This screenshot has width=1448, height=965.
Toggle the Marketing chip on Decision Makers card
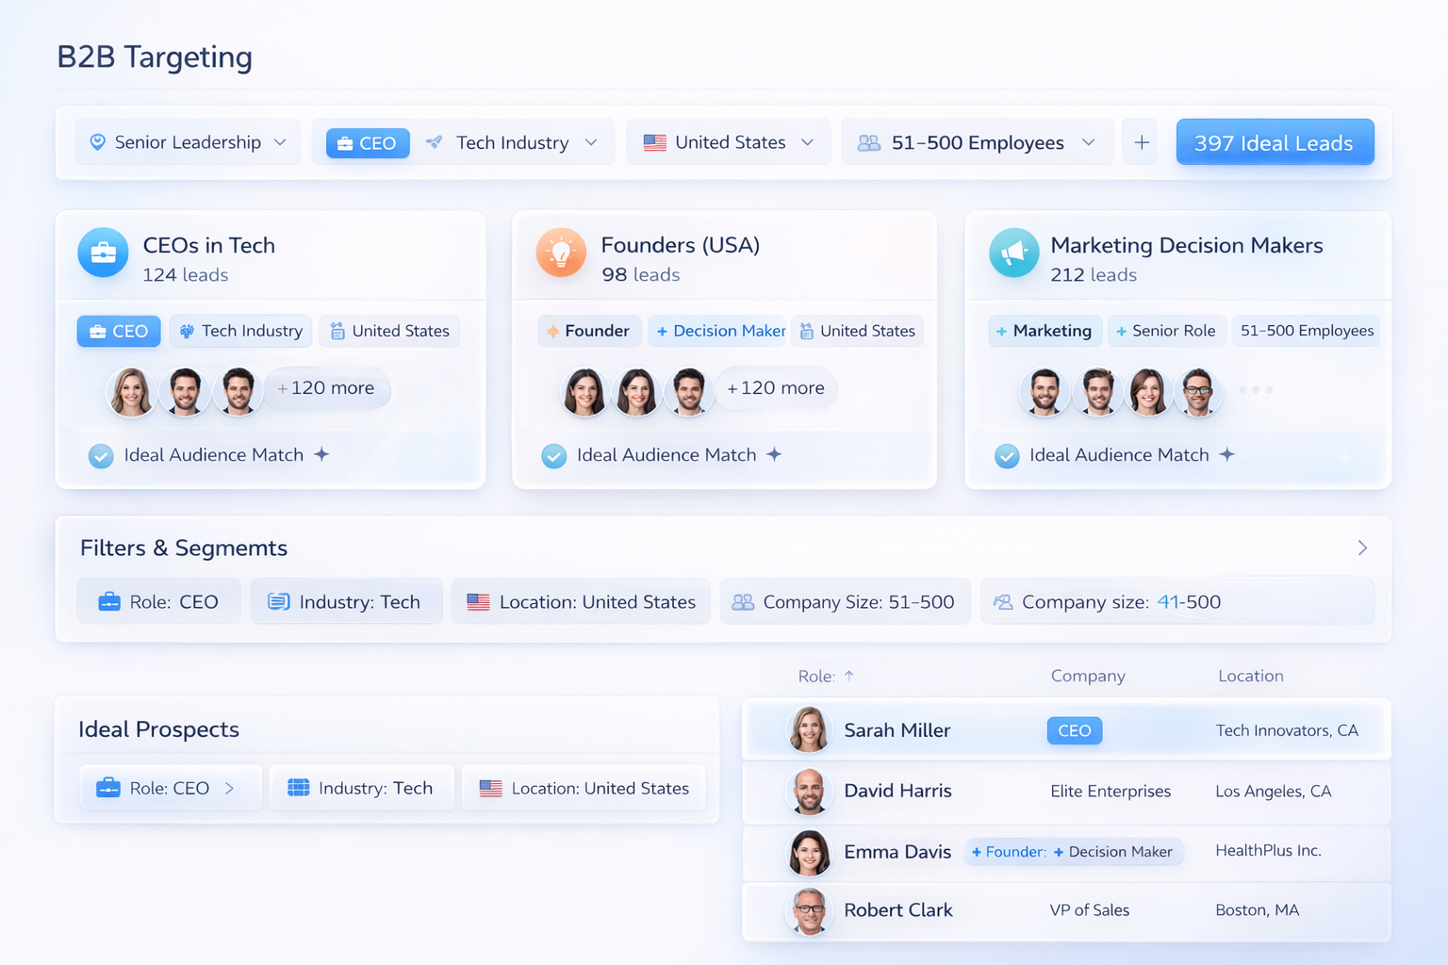[1045, 331]
